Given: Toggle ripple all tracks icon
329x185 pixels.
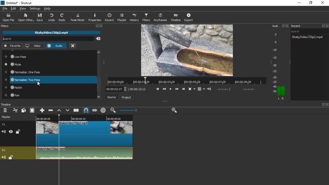Looking at the screenshot, I should pyautogui.click(x=103, y=110).
